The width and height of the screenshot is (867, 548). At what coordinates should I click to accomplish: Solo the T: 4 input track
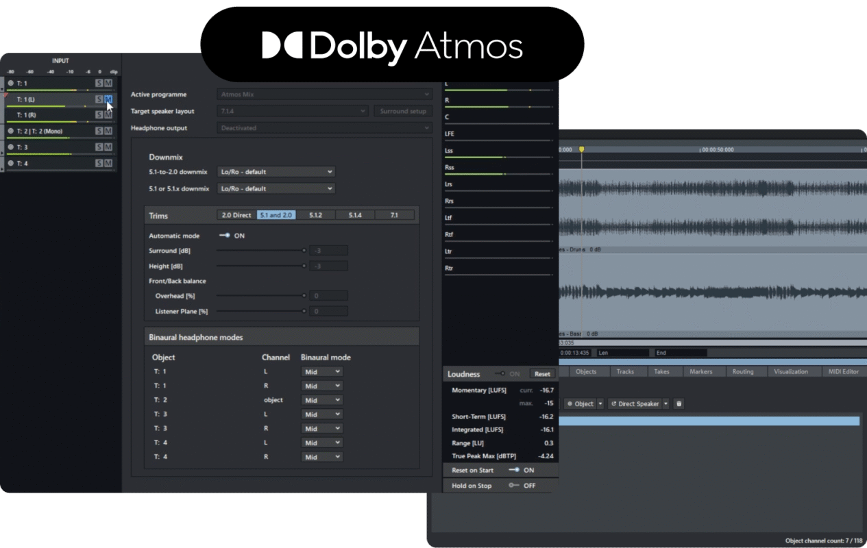point(99,163)
